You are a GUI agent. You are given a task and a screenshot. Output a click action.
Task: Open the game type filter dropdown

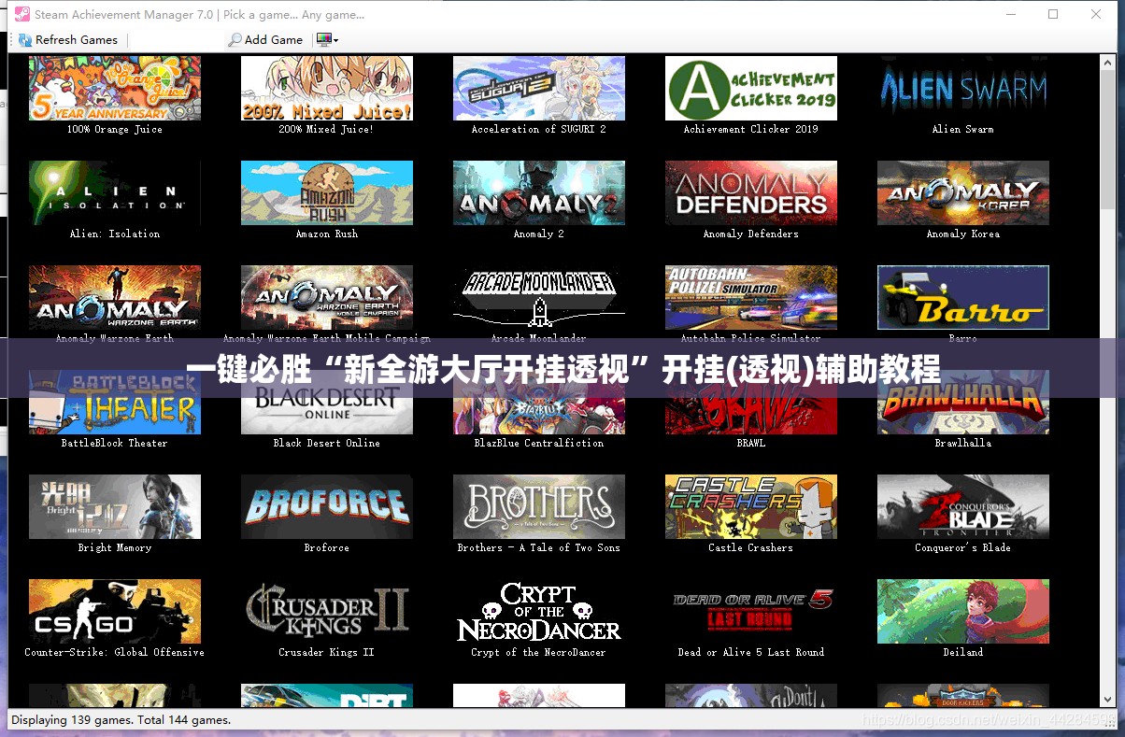327,39
